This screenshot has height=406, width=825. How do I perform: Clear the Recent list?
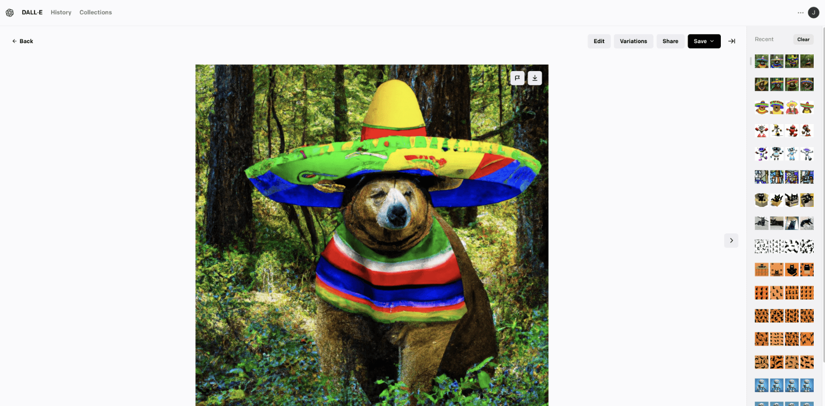[x=803, y=39]
